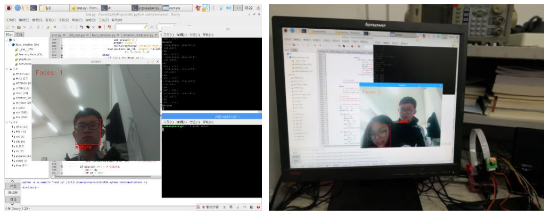This screenshot has width=550, height=216.
Task: Open Geany 查看(V) menu
Action: tap(50, 20)
